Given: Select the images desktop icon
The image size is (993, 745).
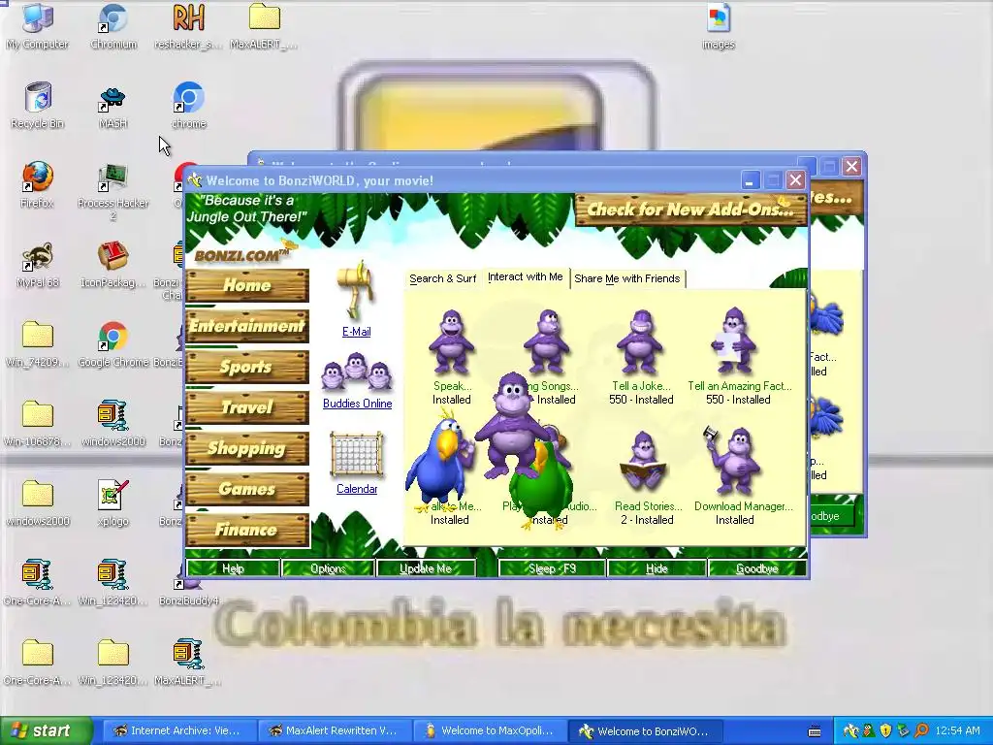Looking at the screenshot, I should pos(719,26).
